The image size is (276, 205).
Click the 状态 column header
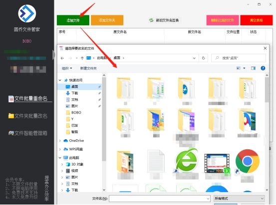point(254,32)
